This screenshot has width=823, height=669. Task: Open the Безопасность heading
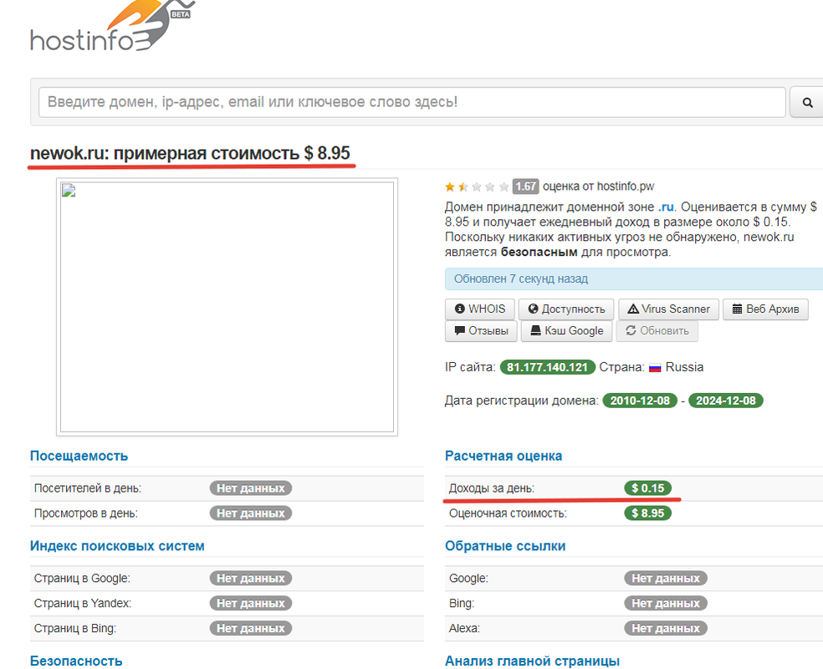click(x=76, y=661)
